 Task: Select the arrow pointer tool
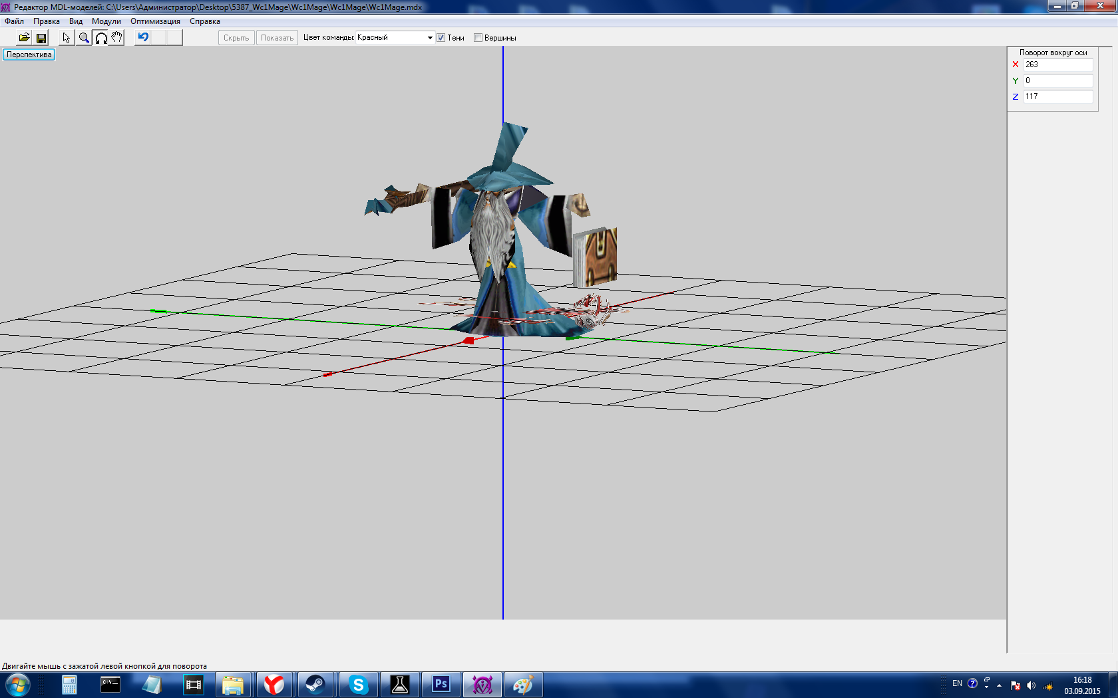coord(67,38)
